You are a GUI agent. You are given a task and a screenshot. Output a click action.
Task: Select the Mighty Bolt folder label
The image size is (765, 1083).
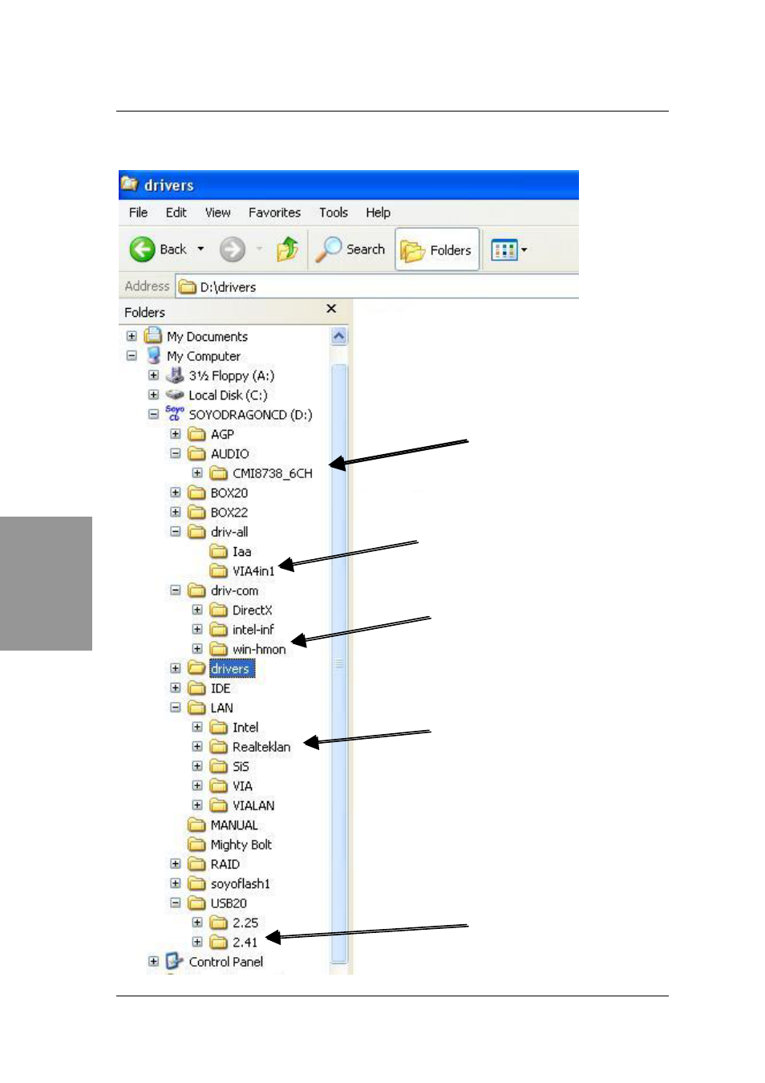[241, 845]
